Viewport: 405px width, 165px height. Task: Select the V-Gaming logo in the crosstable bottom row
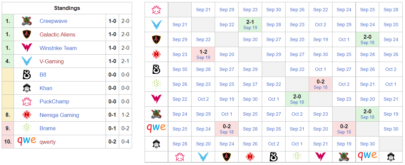click(x=203, y=157)
